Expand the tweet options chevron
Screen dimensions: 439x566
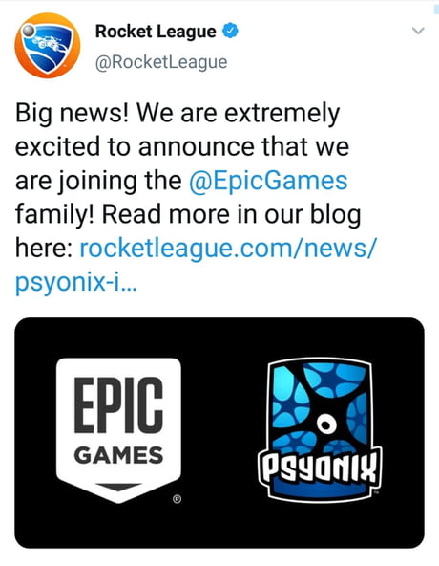pyautogui.click(x=418, y=31)
